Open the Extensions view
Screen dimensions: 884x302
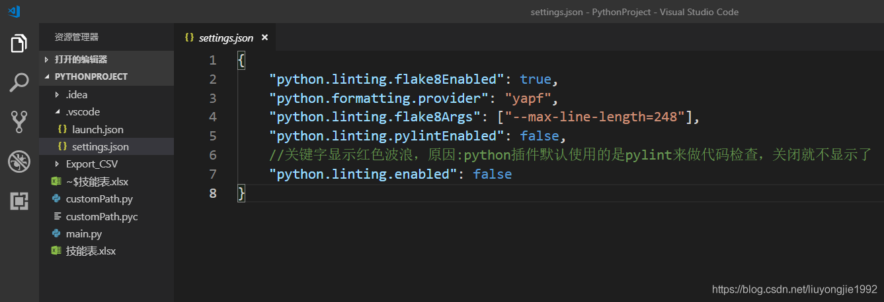(19, 200)
